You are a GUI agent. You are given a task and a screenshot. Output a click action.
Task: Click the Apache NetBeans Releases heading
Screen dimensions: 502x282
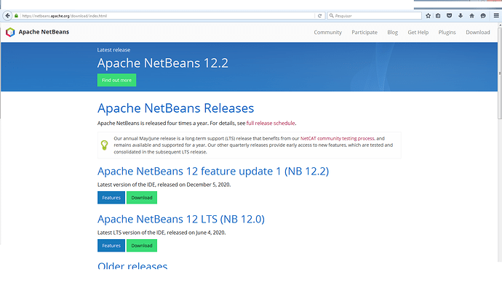click(176, 108)
